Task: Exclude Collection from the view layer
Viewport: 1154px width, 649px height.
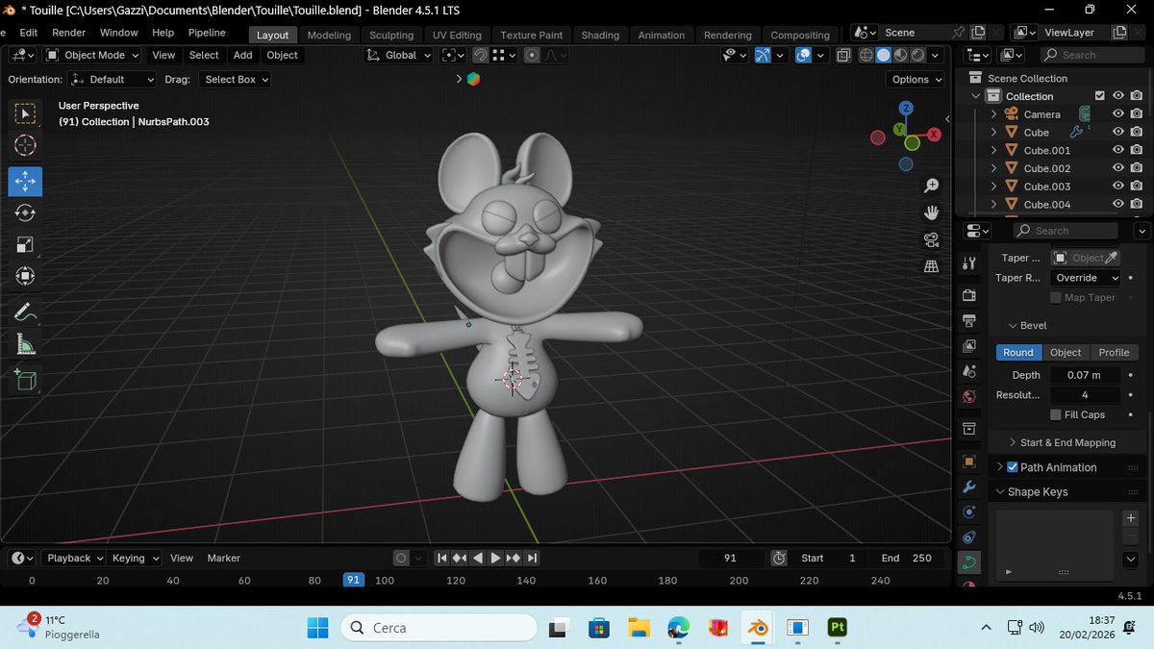Action: 1100,96
